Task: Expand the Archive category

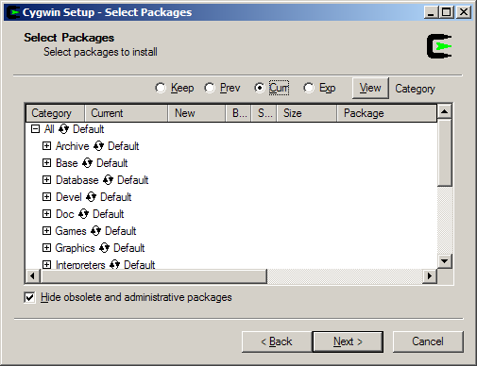Action: pos(46,146)
